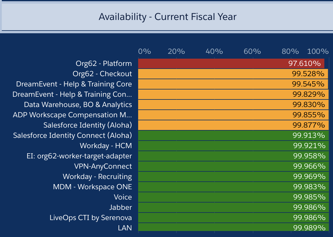Select the Data Warehouse, BO & Analytics bar
Screen dimensions: 333x237
233,105
